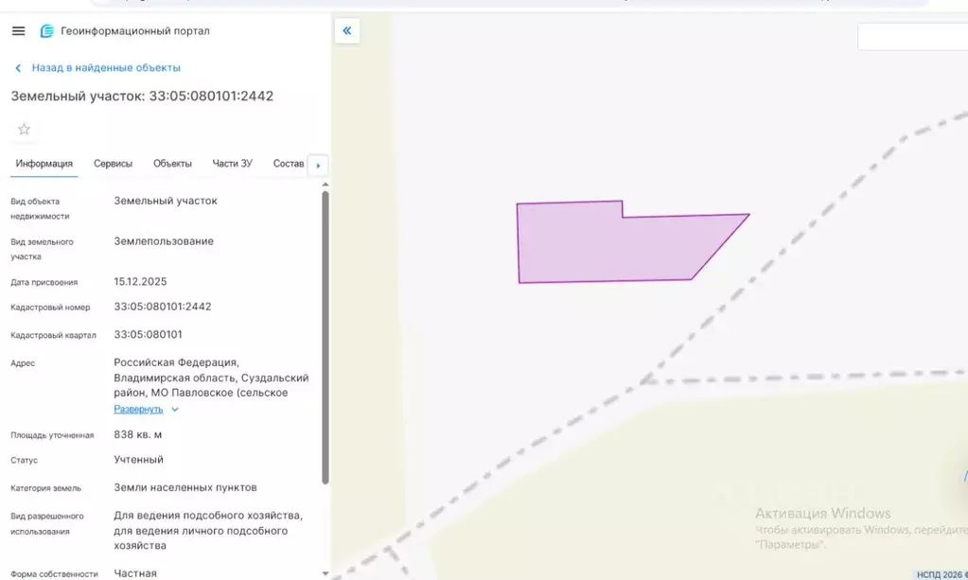This screenshot has width=968, height=580.
Task: Show more tabs with right arrow button
Action: 318,166
